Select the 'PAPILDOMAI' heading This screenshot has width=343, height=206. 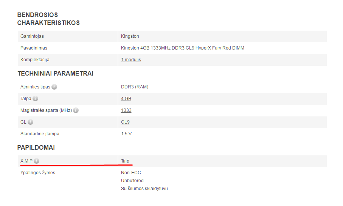[36, 148]
